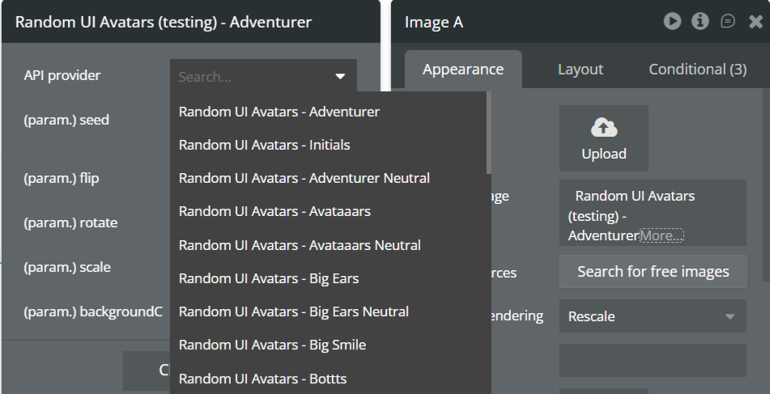Open the Conditional (3) tab
The height and width of the screenshot is (394, 770).
point(697,70)
